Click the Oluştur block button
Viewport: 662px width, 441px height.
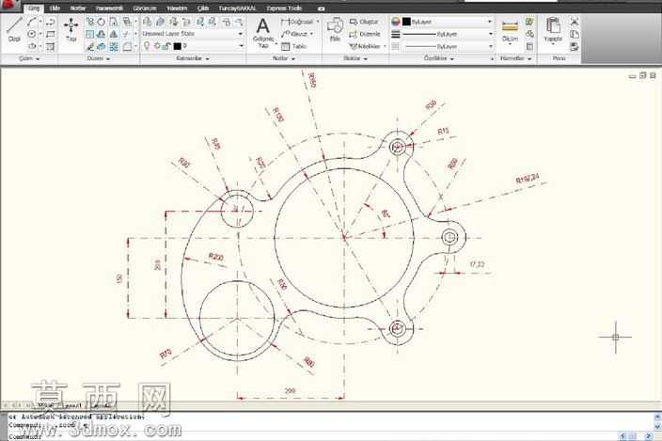tap(364, 22)
